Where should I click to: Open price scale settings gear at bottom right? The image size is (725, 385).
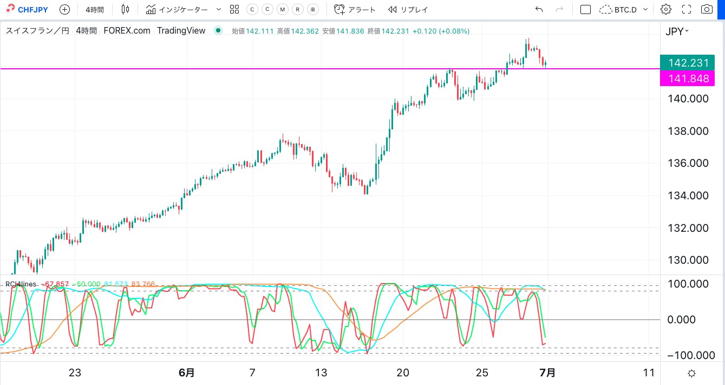click(x=691, y=373)
